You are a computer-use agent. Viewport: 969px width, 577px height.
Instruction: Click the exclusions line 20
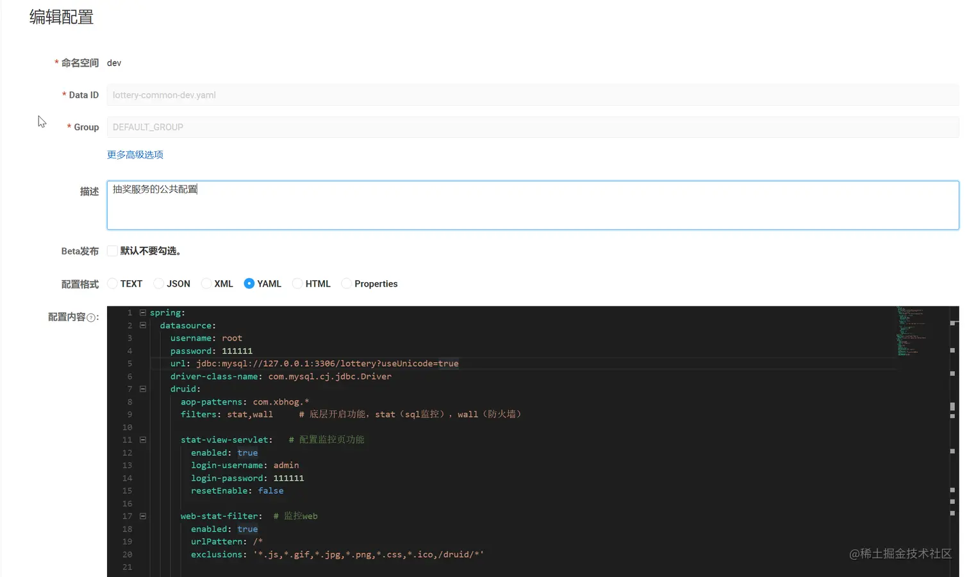click(337, 555)
